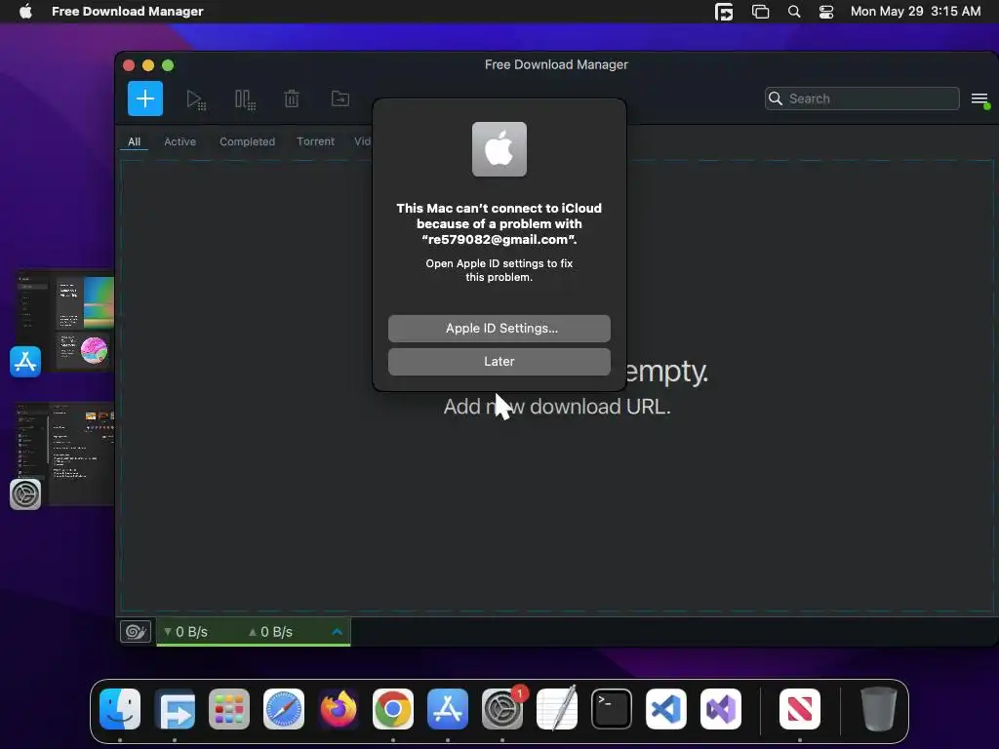
Task: Click the magnifier icon in search box
Action: click(776, 99)
